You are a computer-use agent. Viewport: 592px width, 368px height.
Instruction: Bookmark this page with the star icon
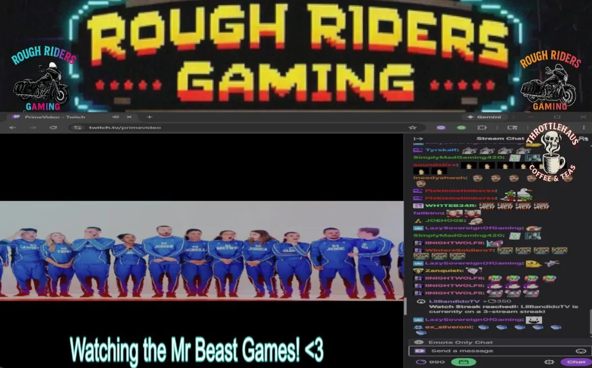tap(412, 128)
